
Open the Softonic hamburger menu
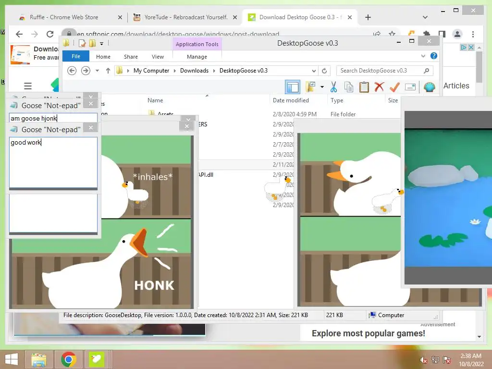28,86
